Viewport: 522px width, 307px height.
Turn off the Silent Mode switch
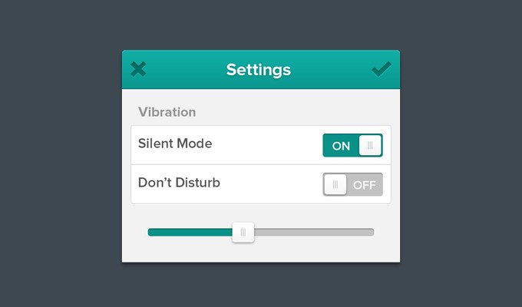352,145
